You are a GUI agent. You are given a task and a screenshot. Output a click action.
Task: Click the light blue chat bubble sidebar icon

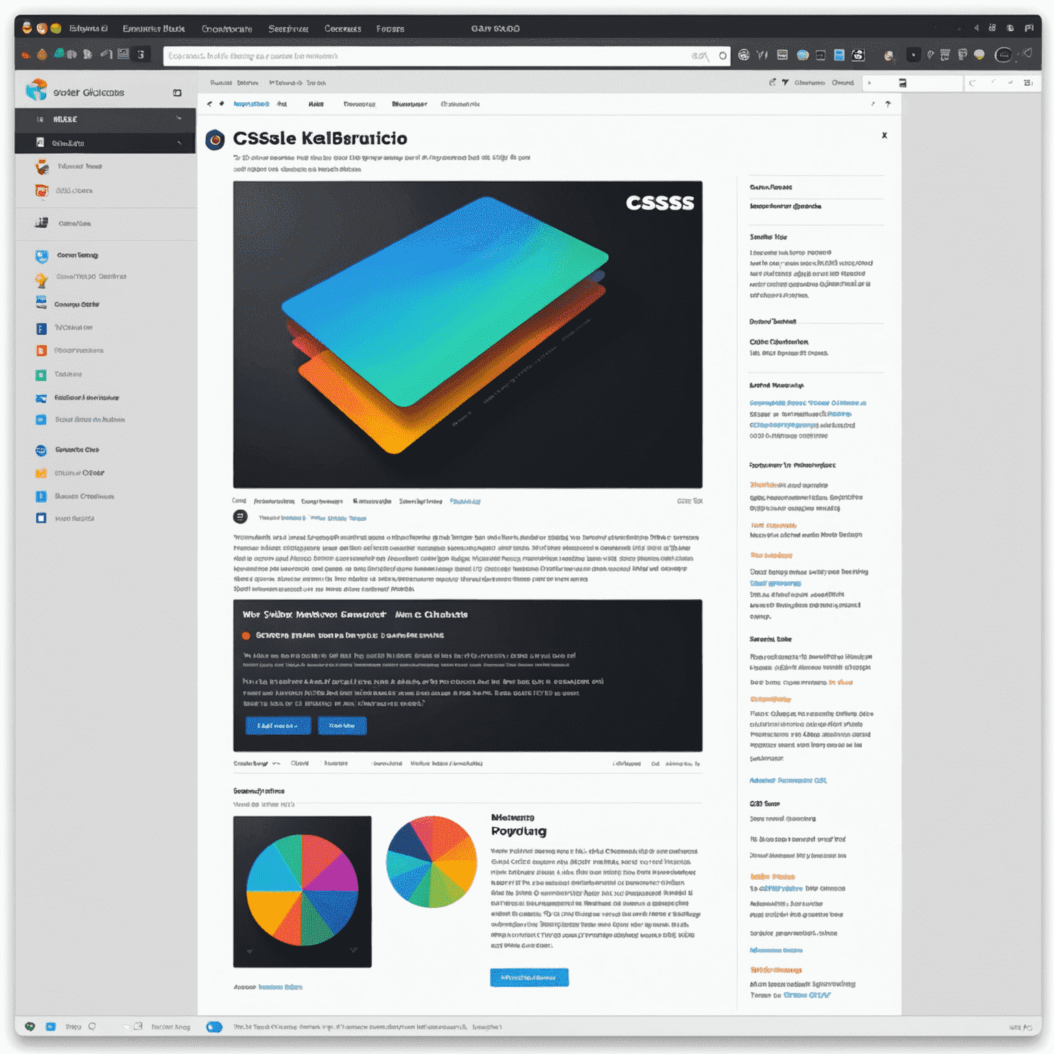41,419
